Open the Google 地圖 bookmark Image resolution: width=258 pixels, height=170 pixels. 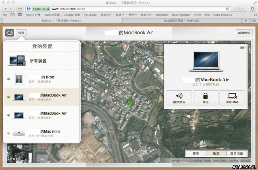point(72,15)
